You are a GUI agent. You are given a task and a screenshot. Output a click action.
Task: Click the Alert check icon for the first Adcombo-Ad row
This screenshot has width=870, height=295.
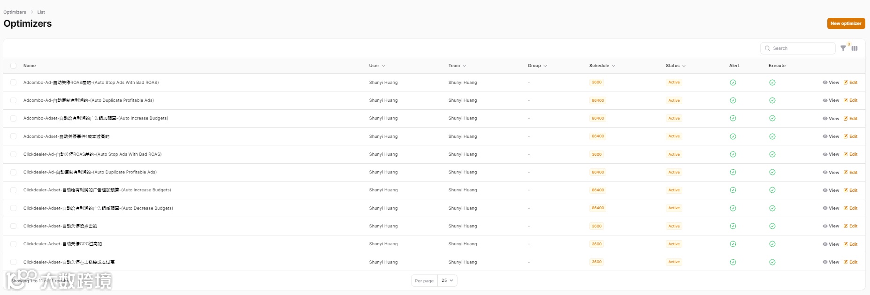(733, 83)
